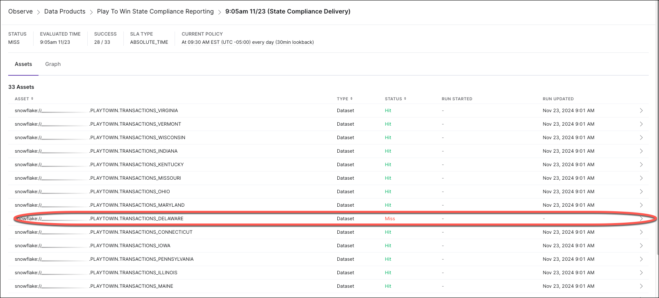Image resolution: width=659 pixels, height=298 pixels.
Task: Switch to the Graph tab
Action: (x=53, y=64)
